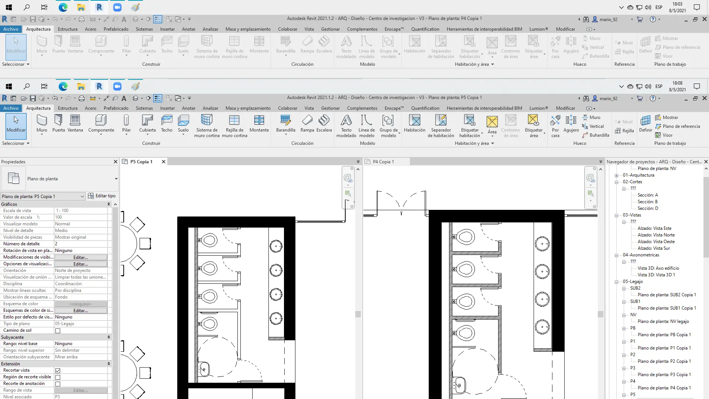The image size is (709, 399).
Task: Toggle the Camino de sol checkbox
Action: coord(58,331)
